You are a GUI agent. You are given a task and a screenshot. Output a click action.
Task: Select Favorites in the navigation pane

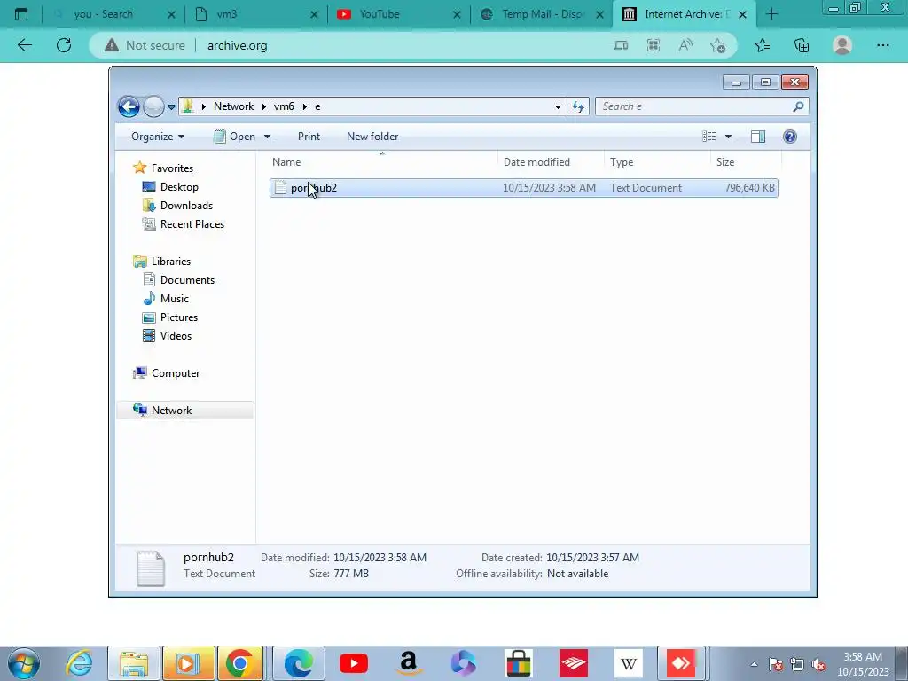pos(172,168)
